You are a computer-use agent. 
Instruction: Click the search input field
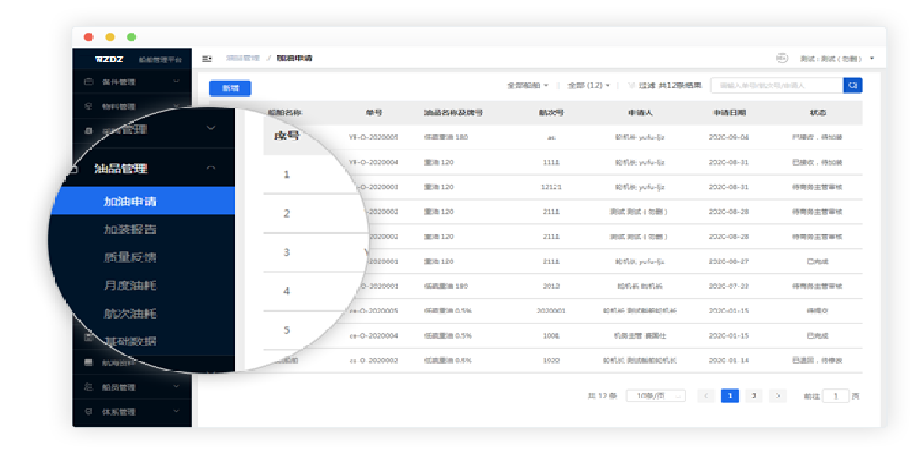coord(776,86)
